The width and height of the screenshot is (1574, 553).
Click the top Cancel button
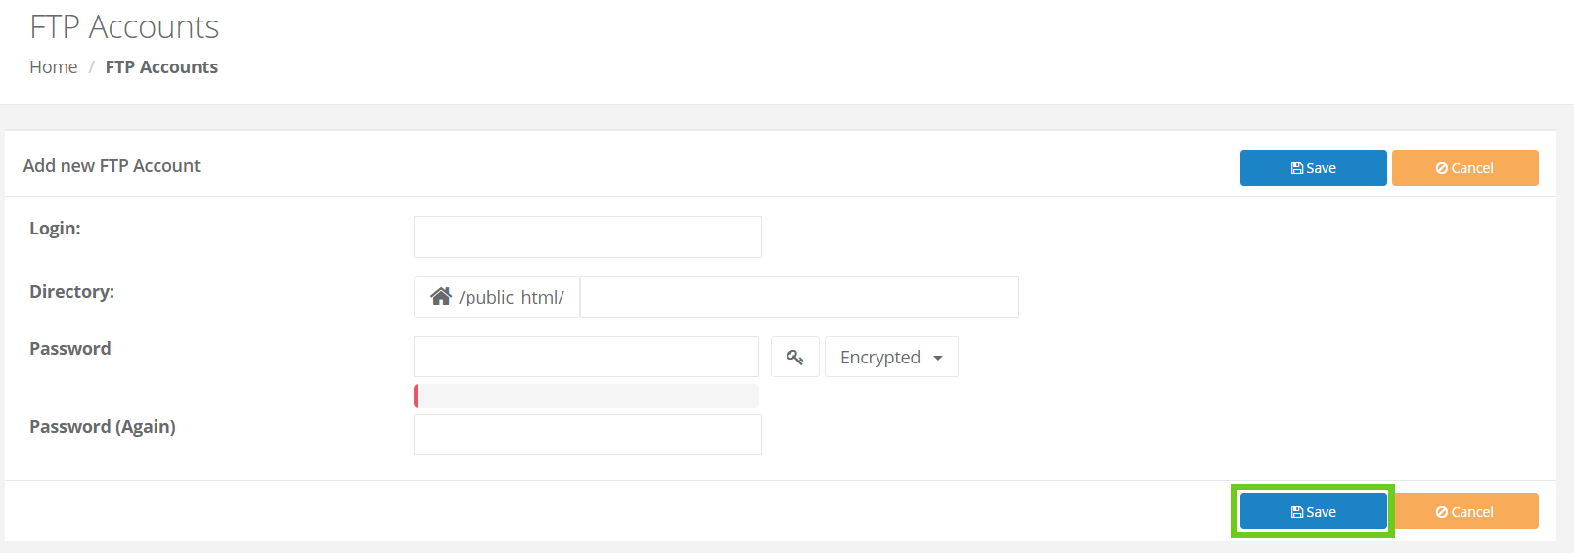(1464, 168)
